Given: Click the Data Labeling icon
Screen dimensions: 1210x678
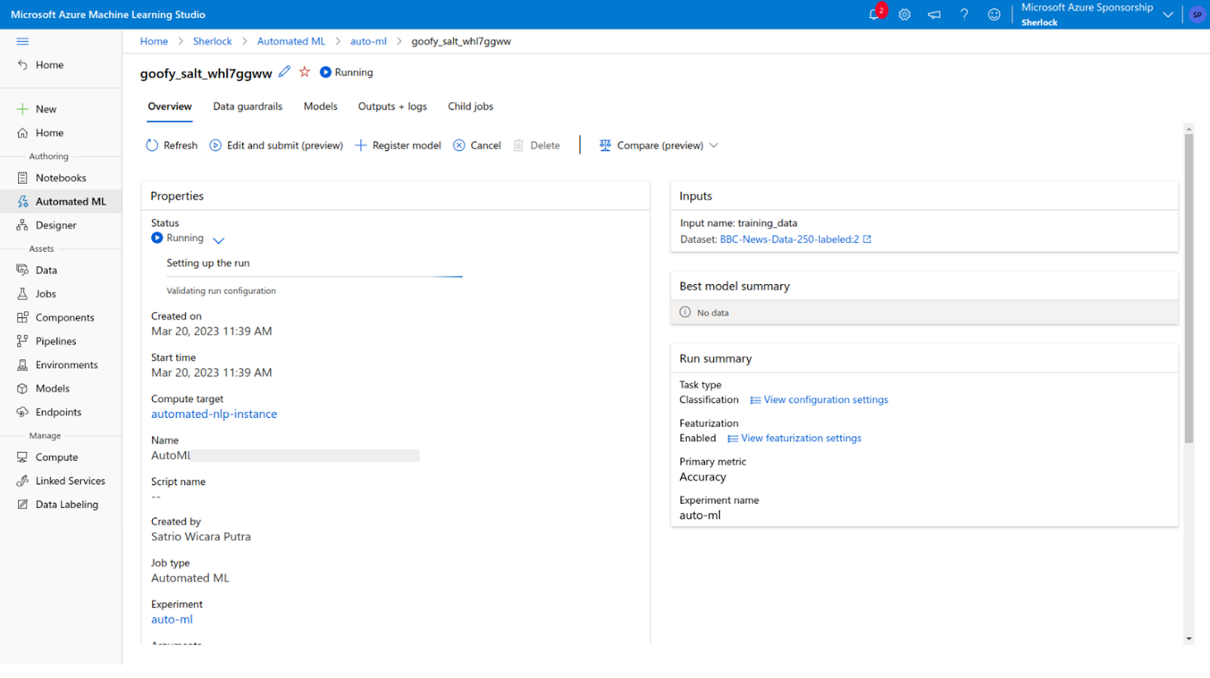Looking at the screenshot, I should [x=23, y=505].
